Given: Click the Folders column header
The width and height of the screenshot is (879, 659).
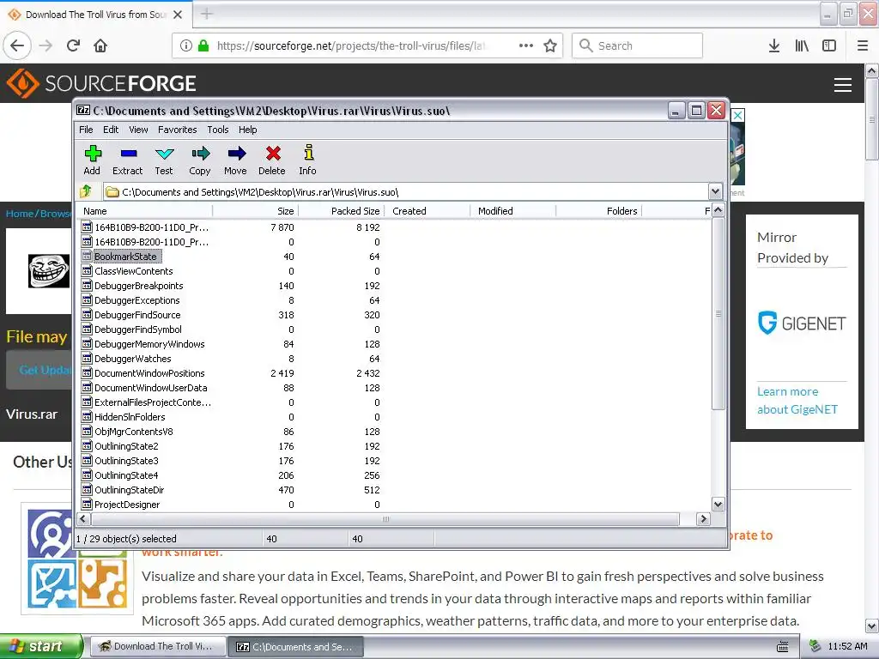Looking at the screenshot, I should [x=598, y=211].
